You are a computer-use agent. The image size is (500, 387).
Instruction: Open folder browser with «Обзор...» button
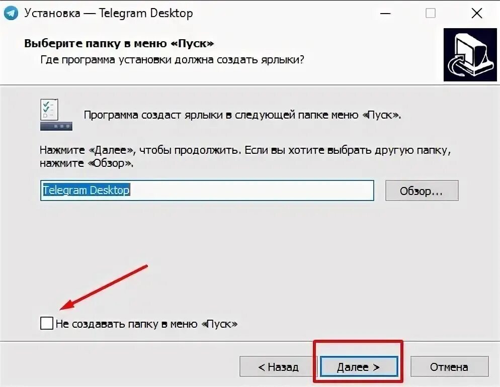pyautogui.click(x=422, y=190)
